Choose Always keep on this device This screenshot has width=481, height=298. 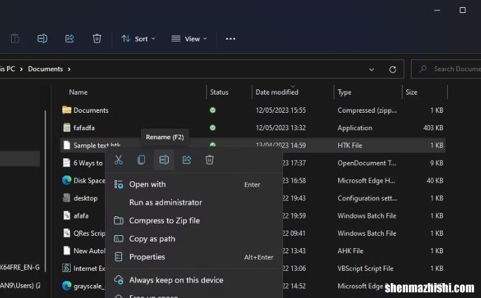[x=194, y=280]
